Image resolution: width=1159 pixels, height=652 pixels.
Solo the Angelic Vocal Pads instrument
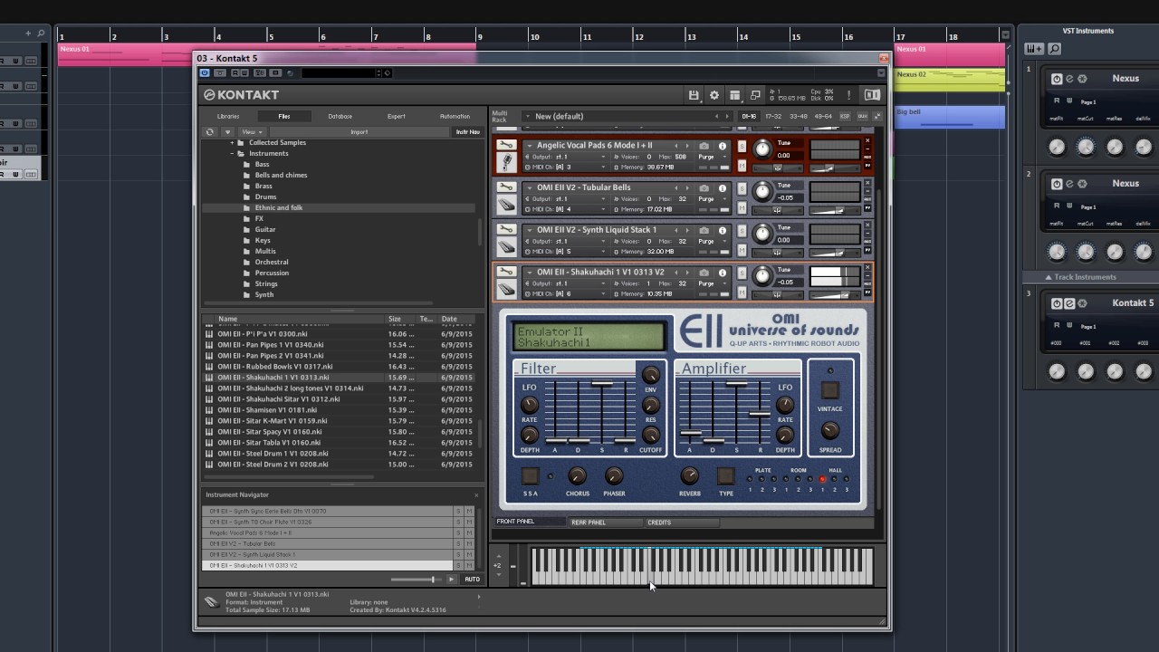(742, 147)
